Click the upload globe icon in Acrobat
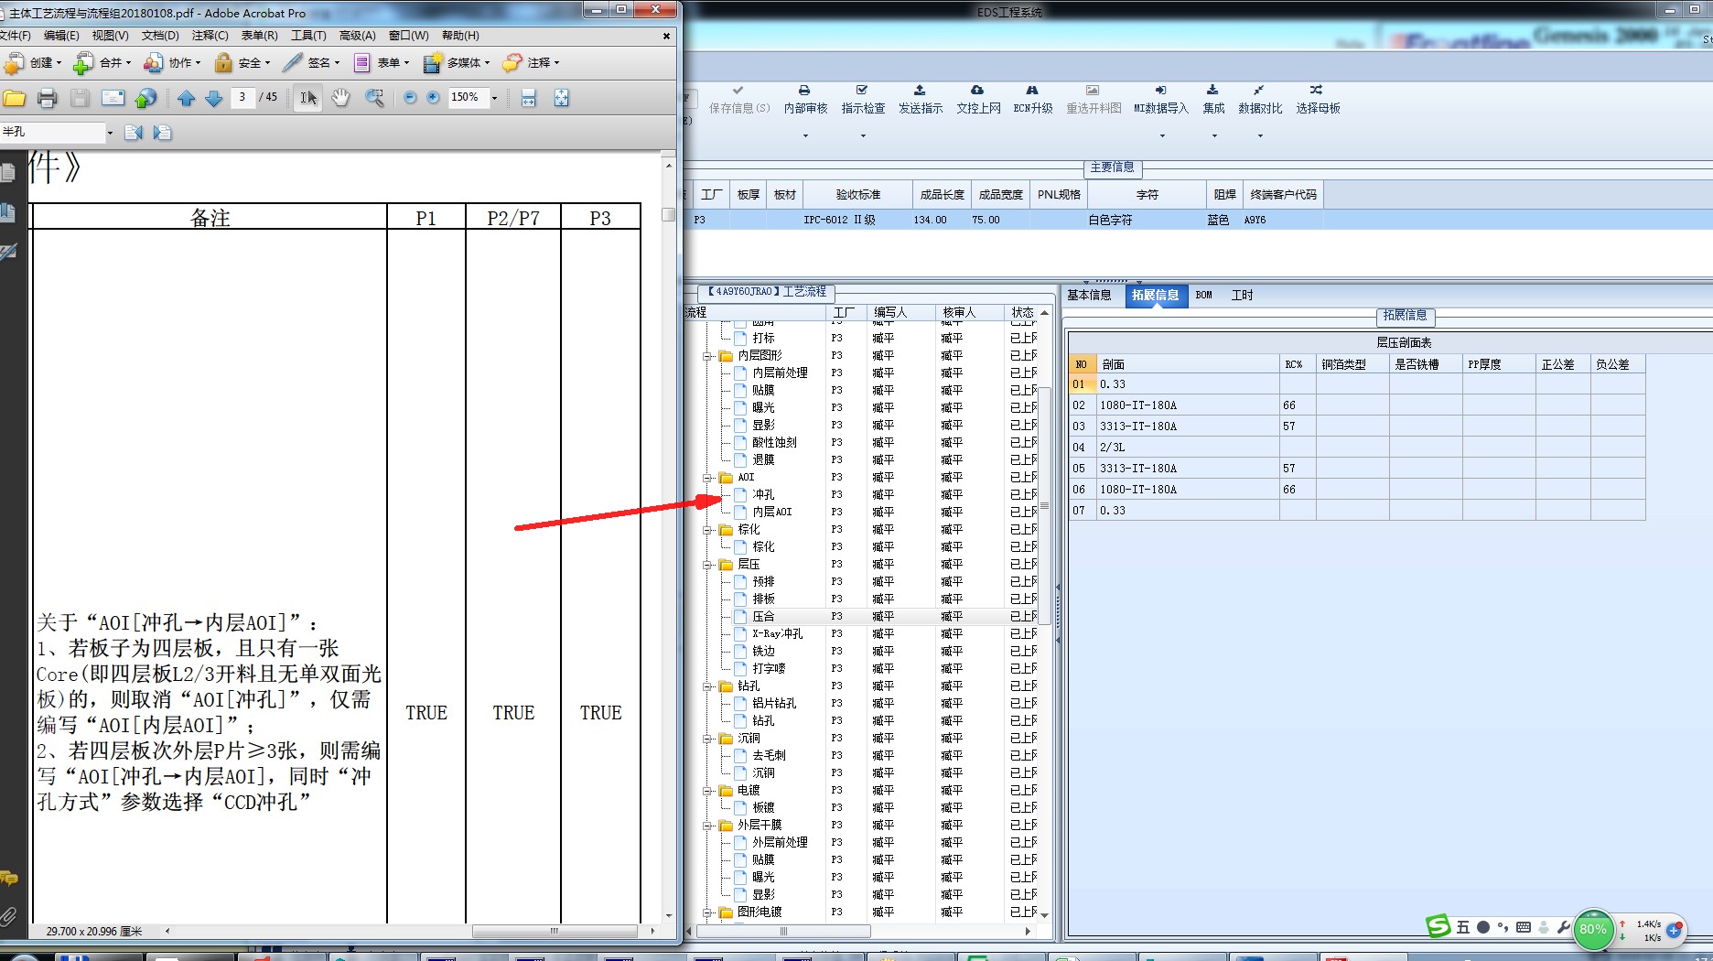 click(145, 98)
